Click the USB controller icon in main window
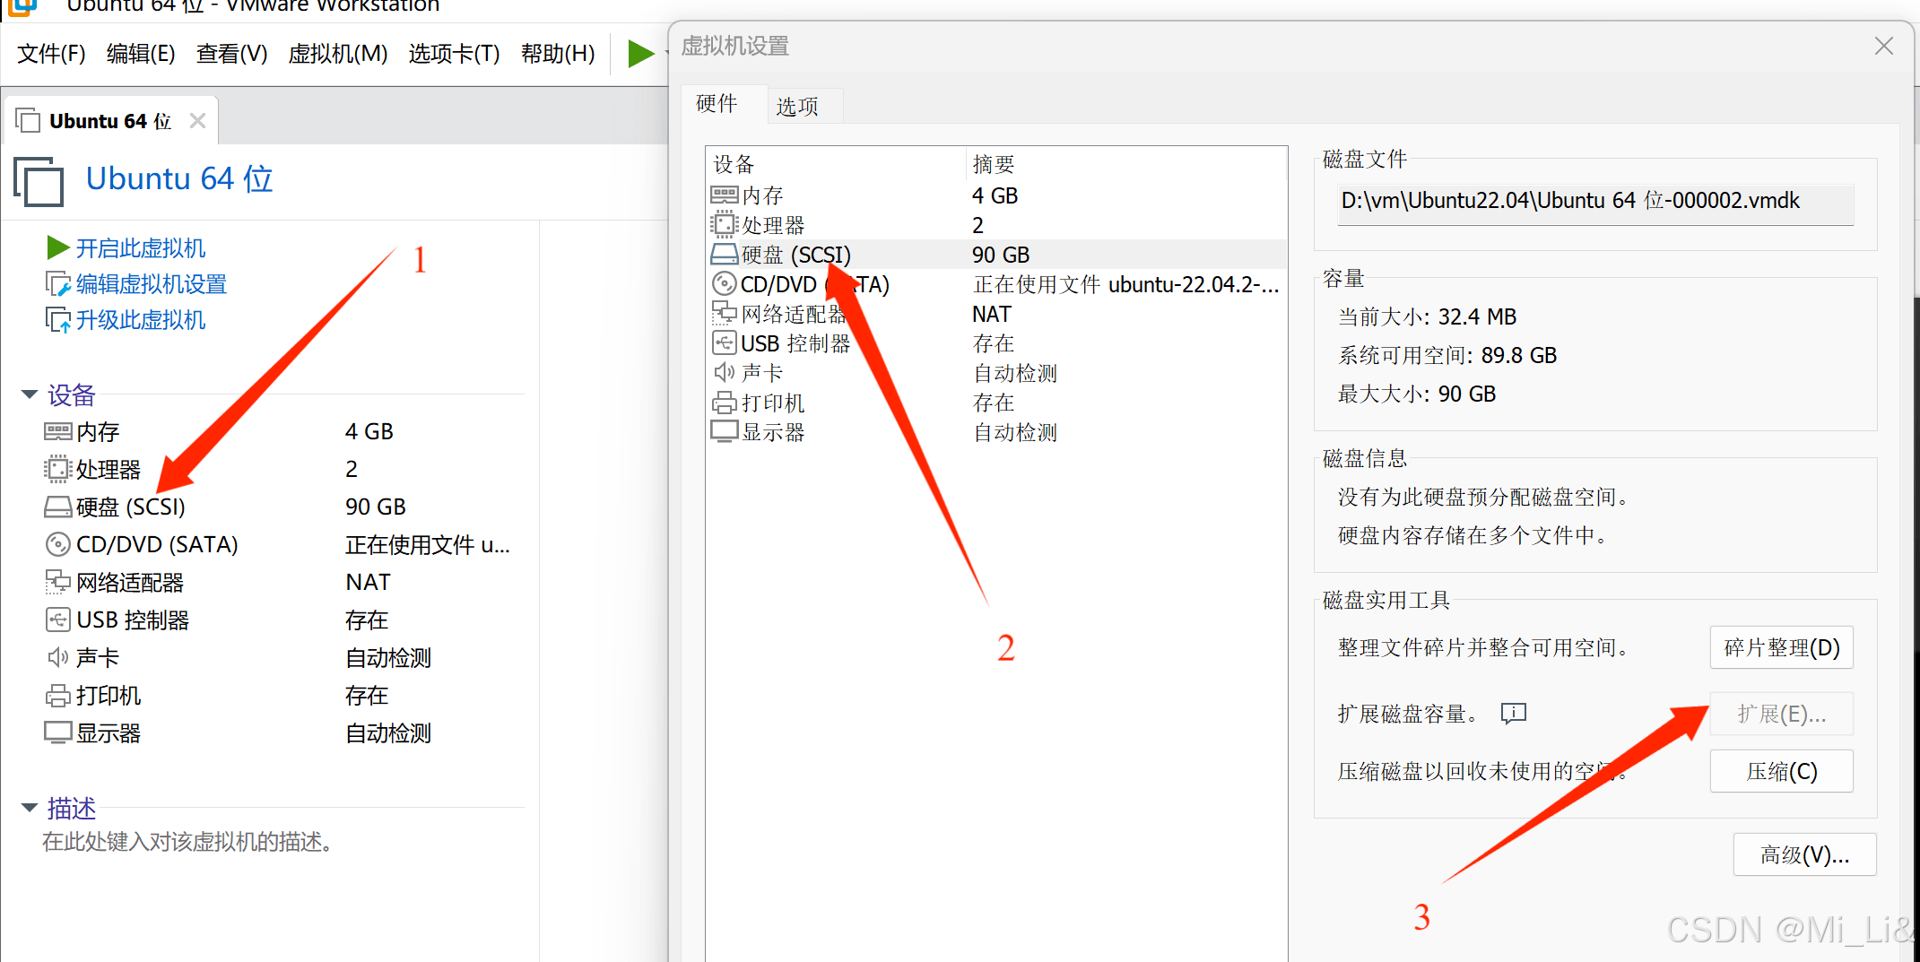1920x962 pixels. [x=57, y=620]
